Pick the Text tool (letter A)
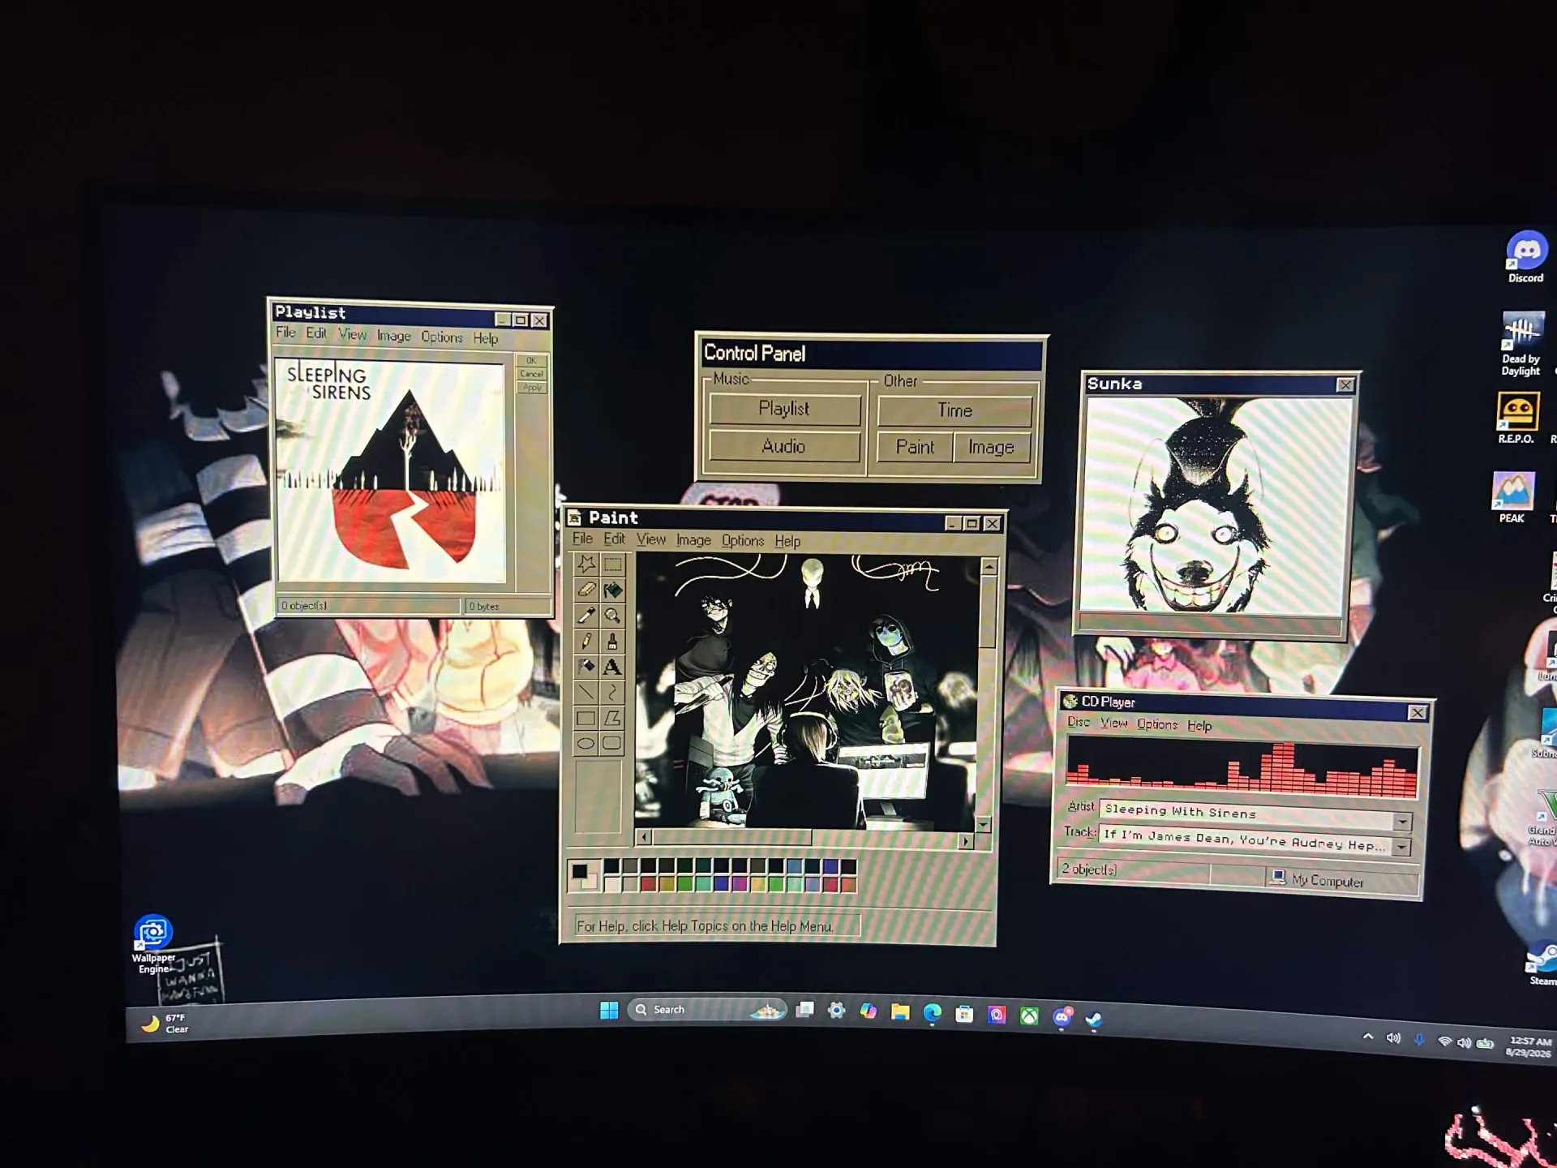Screen dimensions: 1557x1168 [612, 668]
